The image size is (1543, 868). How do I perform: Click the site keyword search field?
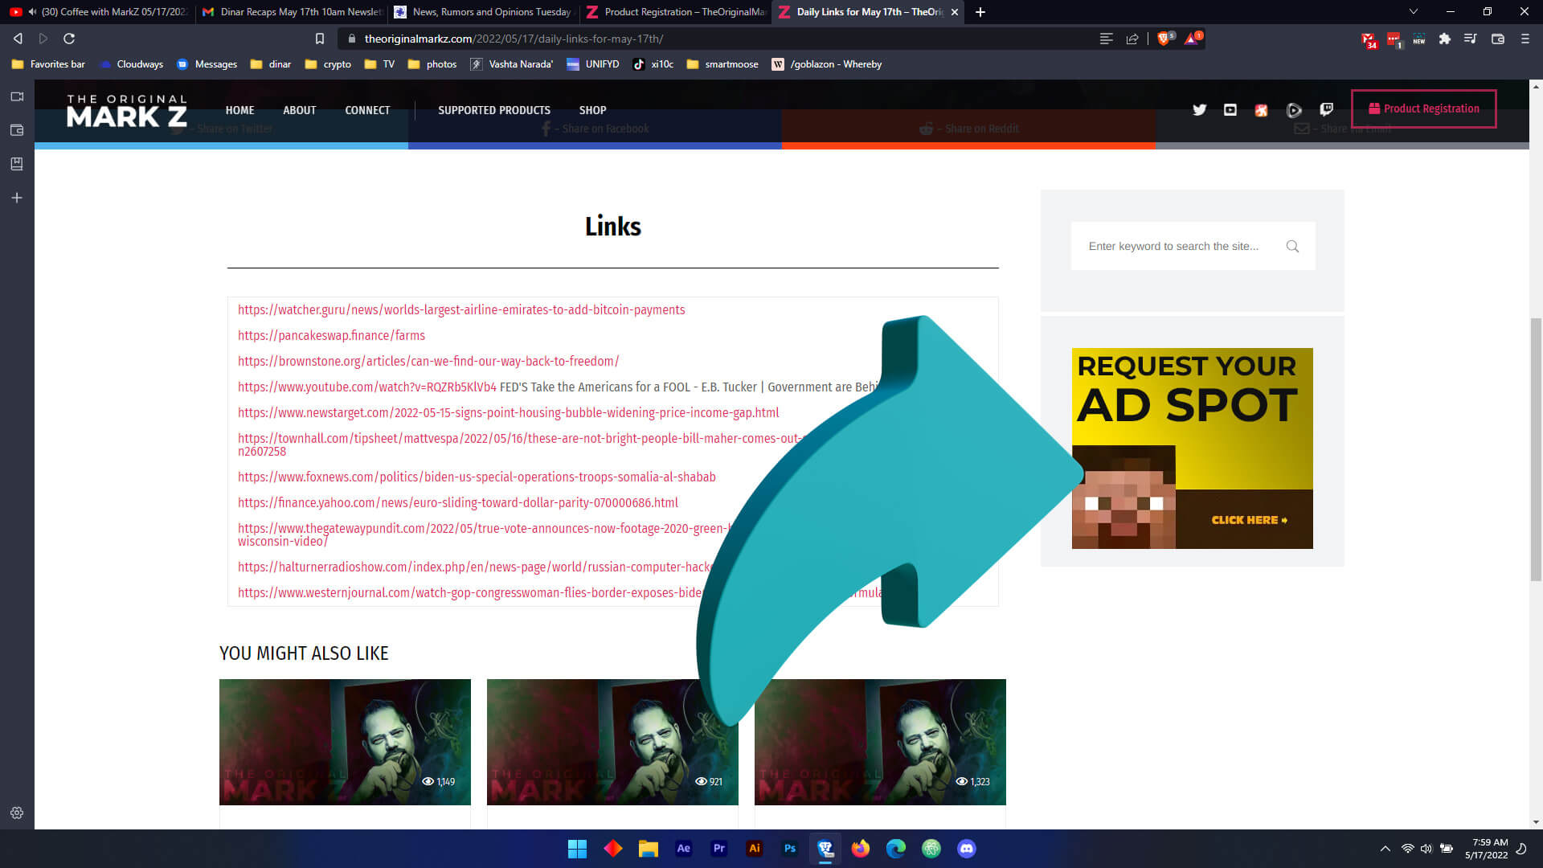[1173, 246]
